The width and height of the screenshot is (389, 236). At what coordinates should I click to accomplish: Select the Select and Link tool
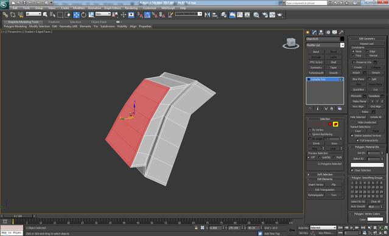click(5, 15)
